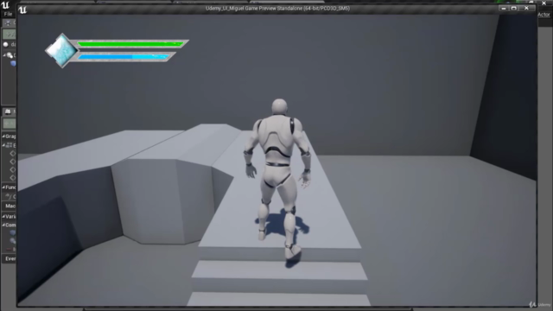Click the Game Preview Standalone title text
The width and height of the screenshot is (553, 311).
coord(277,9)
